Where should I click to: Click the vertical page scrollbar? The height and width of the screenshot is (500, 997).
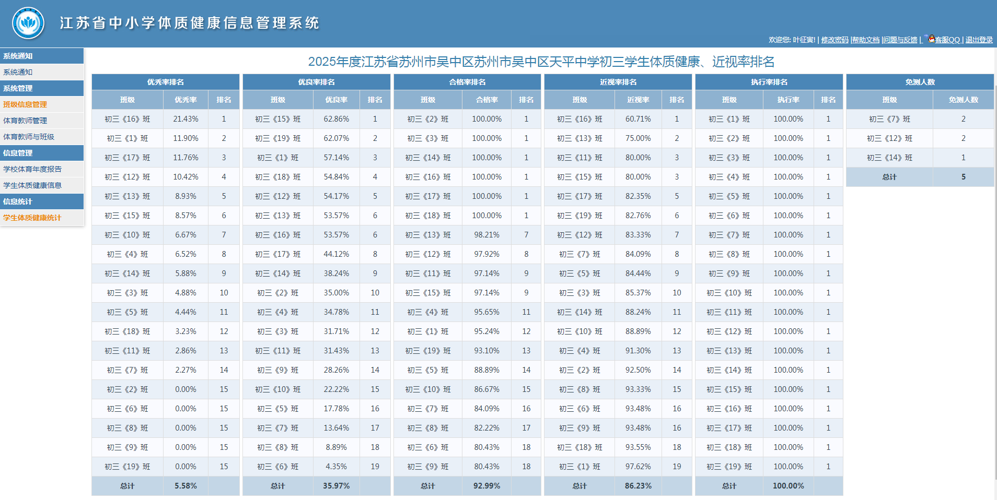(x=994, y=282)
